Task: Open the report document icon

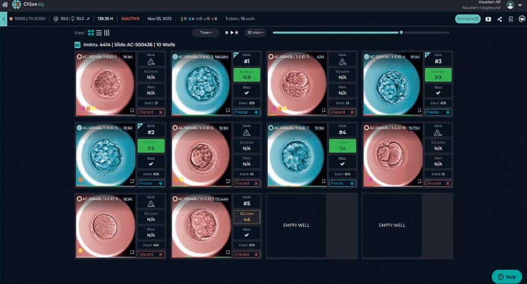Action: pyautogui.click(x=511, y=19)
